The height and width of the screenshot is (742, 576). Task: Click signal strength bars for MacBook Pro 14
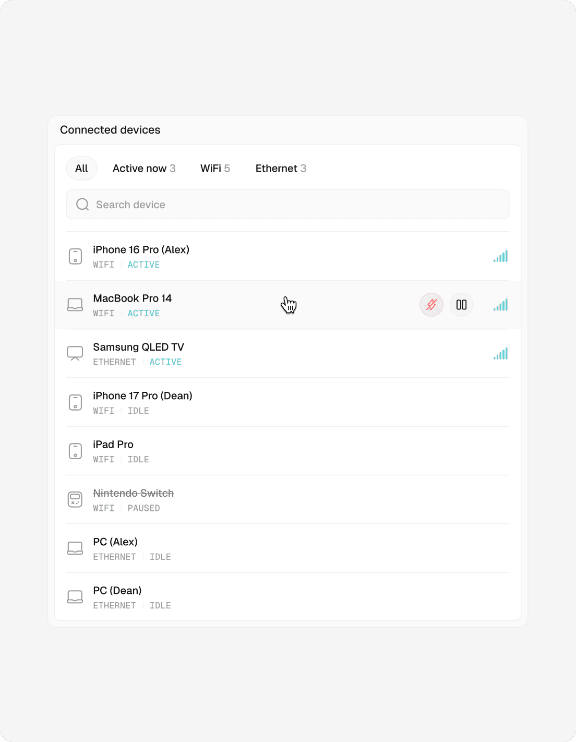(500, 305)
